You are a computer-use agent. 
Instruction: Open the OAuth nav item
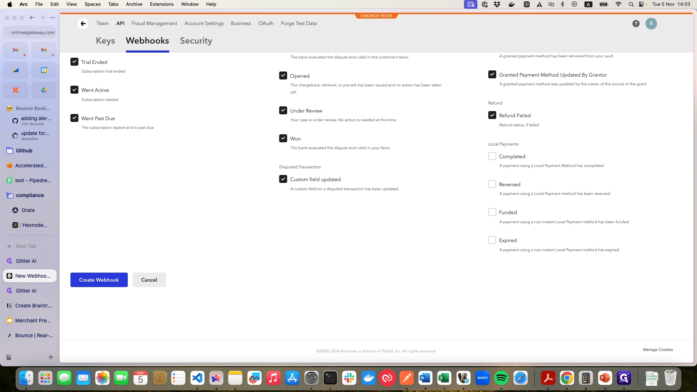click(266, 23)
